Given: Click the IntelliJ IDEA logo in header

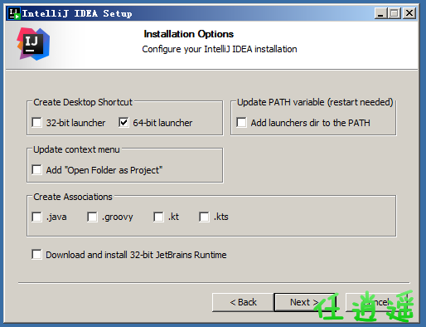Looking at the screenshot, I should (33, 44).
